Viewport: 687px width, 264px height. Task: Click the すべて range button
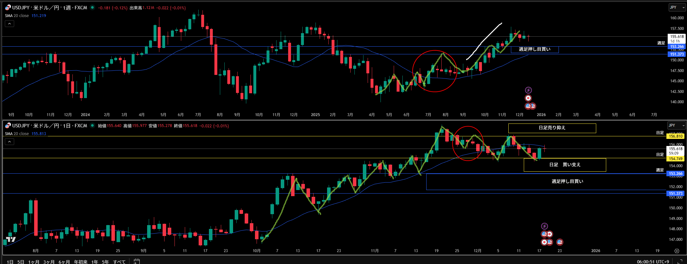point(119,262)
